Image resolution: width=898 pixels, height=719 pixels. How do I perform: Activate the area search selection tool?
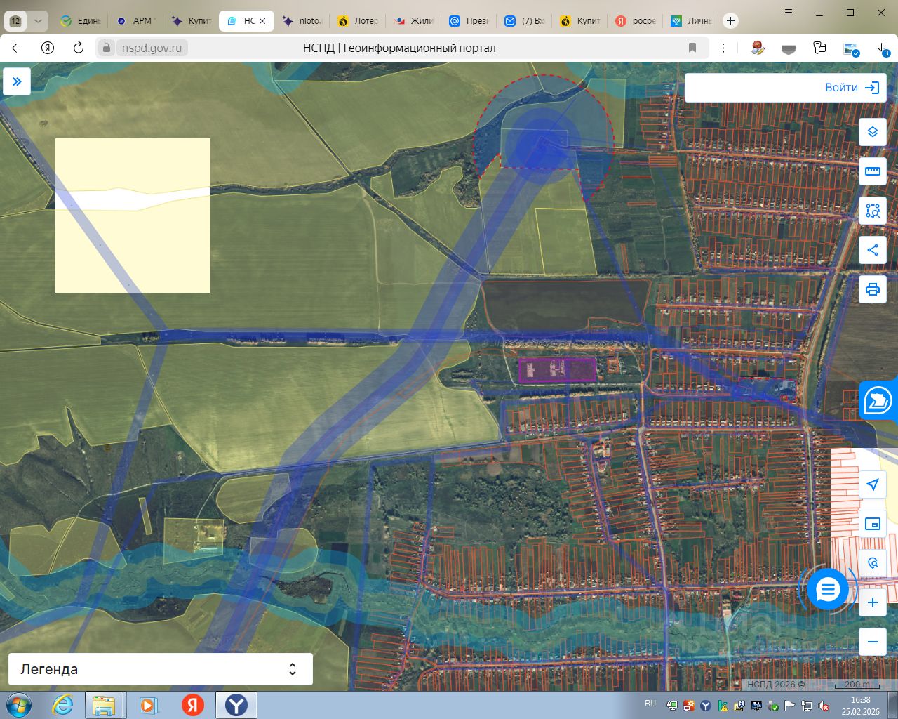(872, 211)
